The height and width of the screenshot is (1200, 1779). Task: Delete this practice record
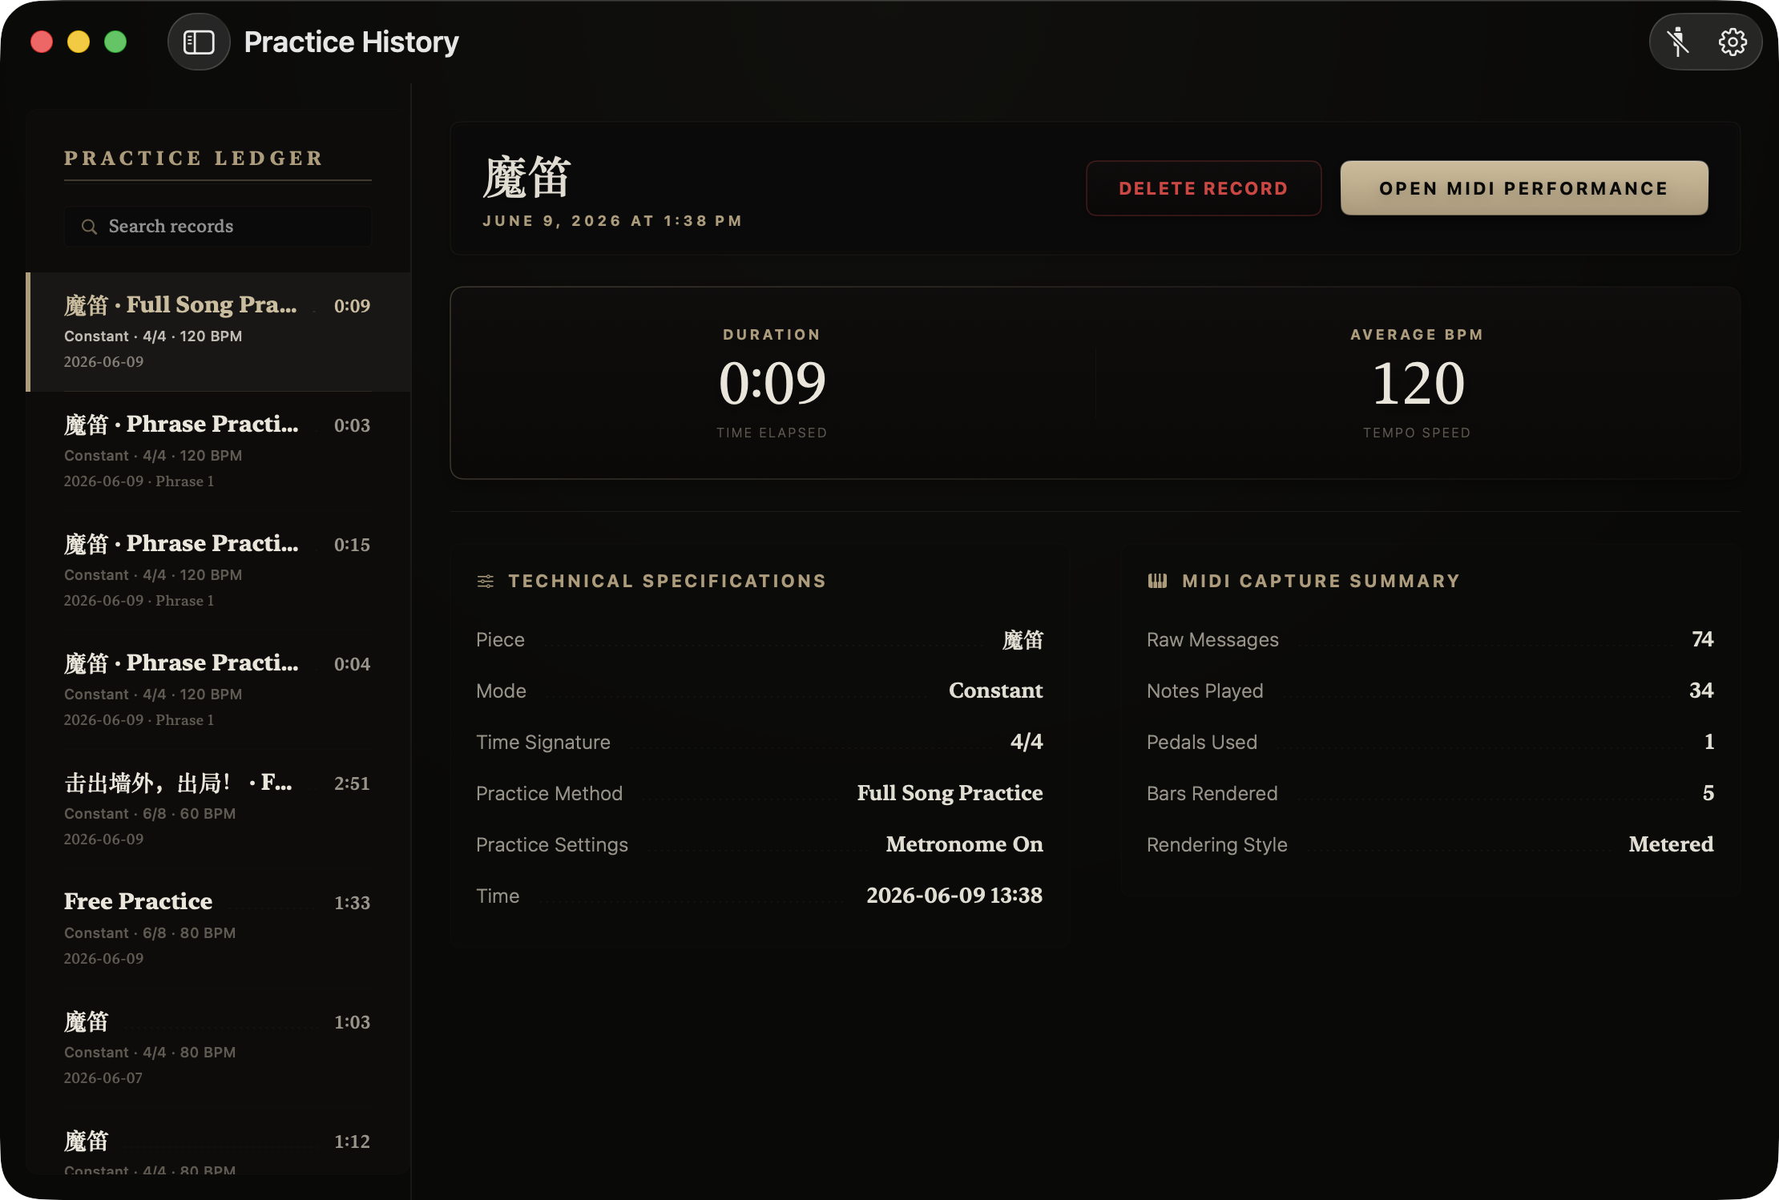point(1204,188)
